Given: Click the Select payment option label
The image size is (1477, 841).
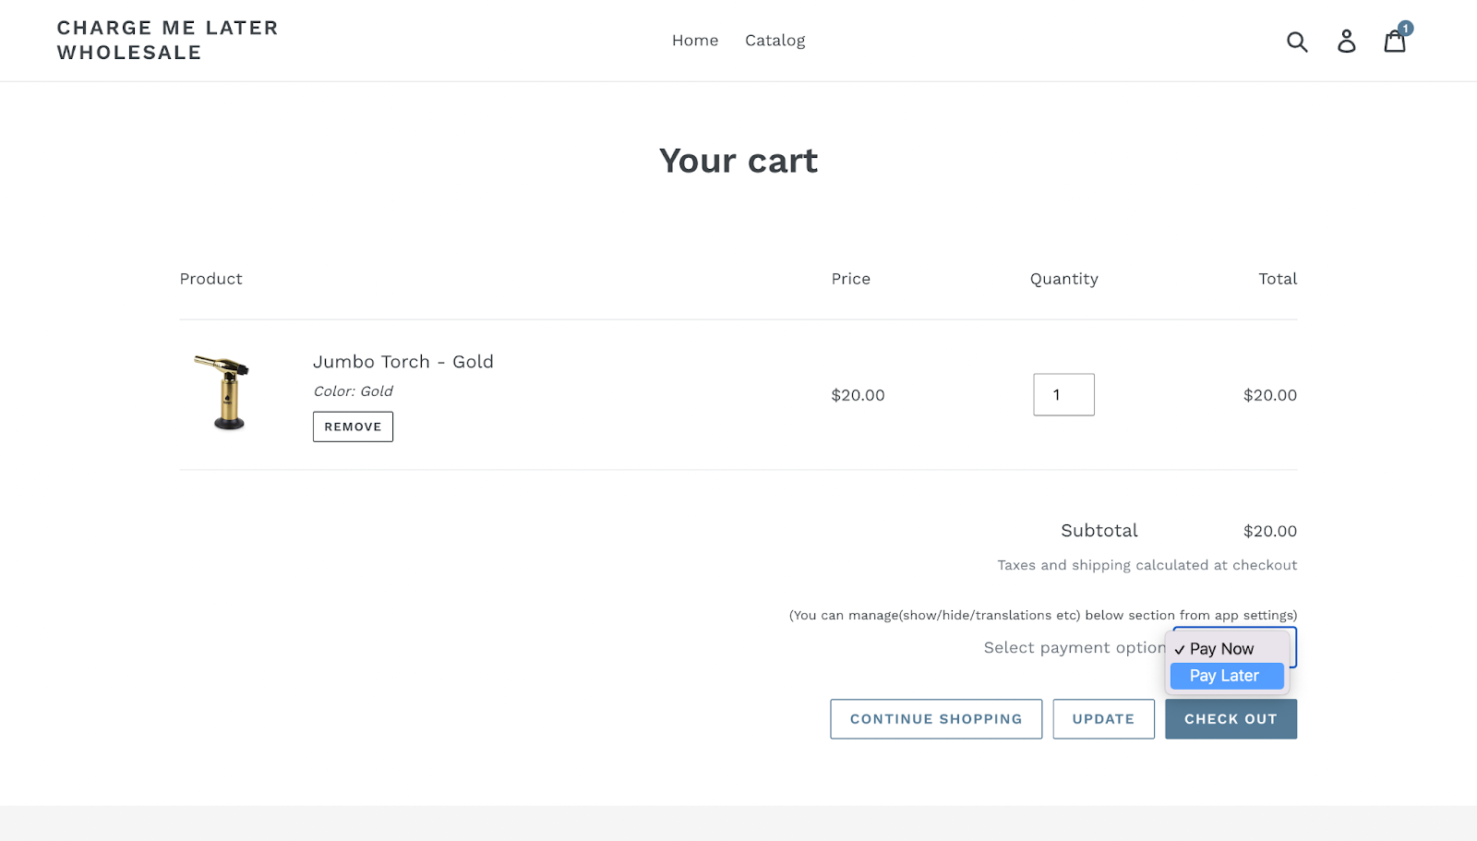Looking at the screenshot, I should (x=1074, y=648).
